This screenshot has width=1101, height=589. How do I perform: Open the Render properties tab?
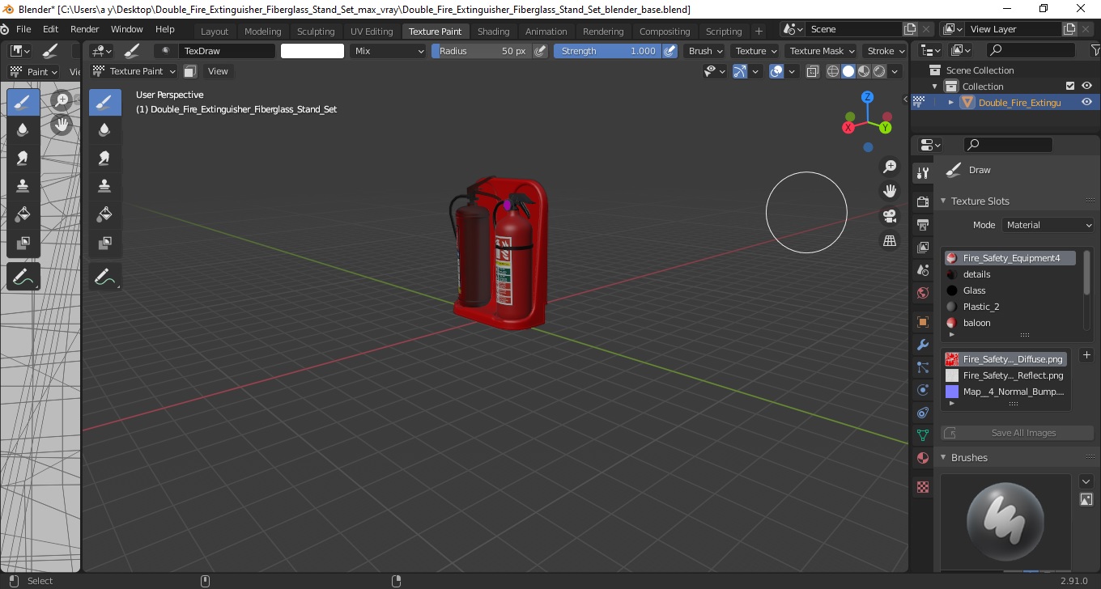pos(922,201)
